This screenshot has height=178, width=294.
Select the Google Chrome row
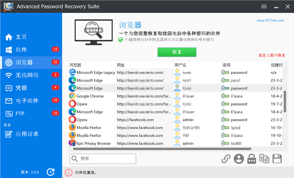pyautogui.click(x=175, y=96)
